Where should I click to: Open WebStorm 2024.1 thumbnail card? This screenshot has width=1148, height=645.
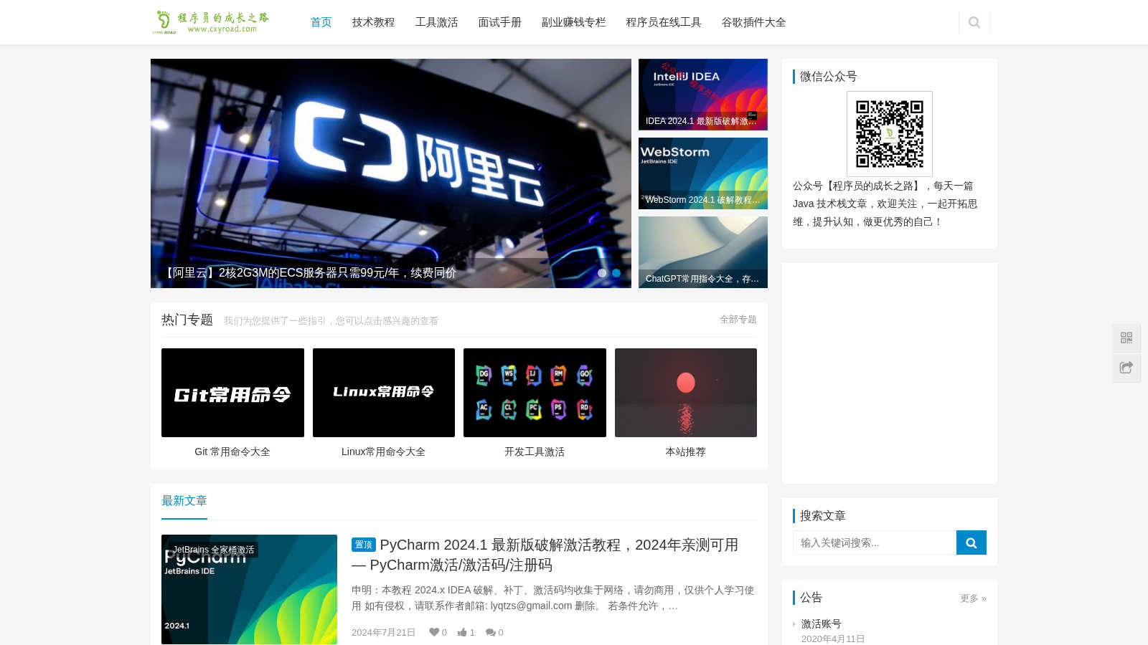(703, 173)
